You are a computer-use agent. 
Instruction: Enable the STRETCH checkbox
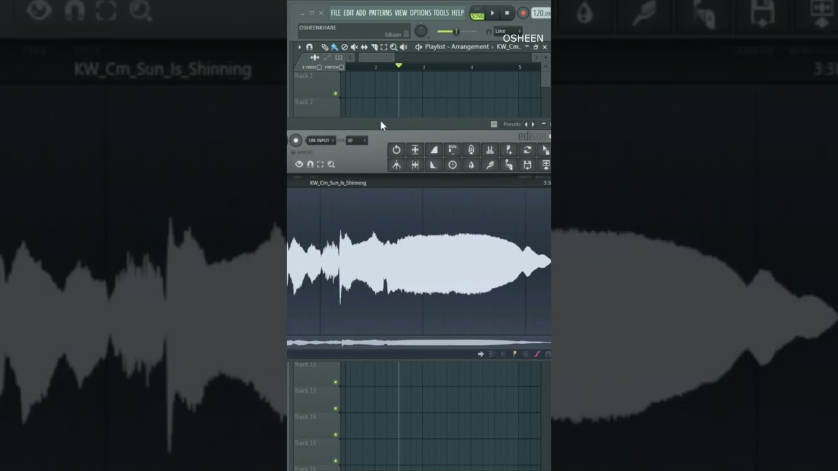[x=341, y=67]
